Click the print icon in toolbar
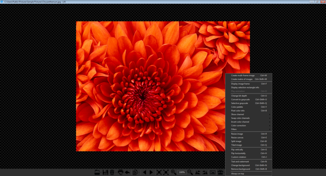The image size is (326, 176). tap(120, 172)
